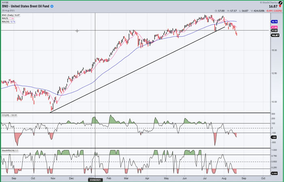Image resolution: width=284 pixels, height=182 pixels.
Task: Click the gray 17.52 horizontal line price tag
Action: (274, 31)
